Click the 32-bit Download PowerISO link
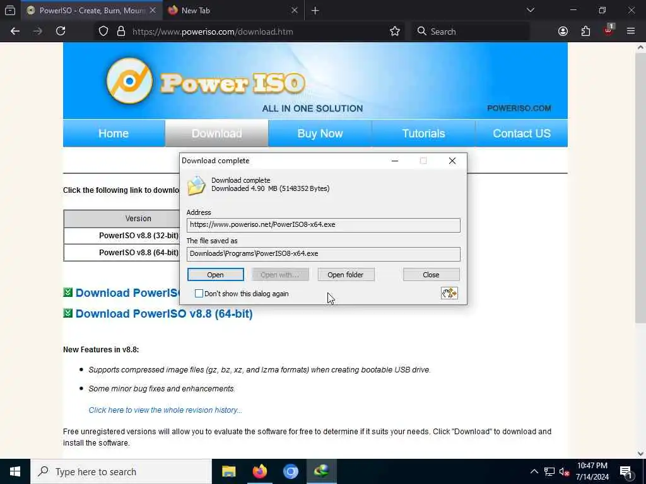The width and height of the screenshot is (646, 484). (x=127, y=292)
